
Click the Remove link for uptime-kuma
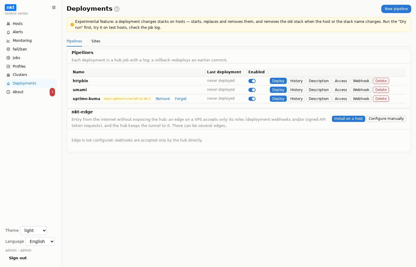(x=163, y=99)
